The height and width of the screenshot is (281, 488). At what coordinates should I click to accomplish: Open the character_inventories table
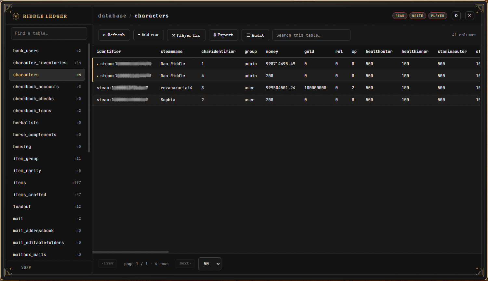tap(47, 63)
